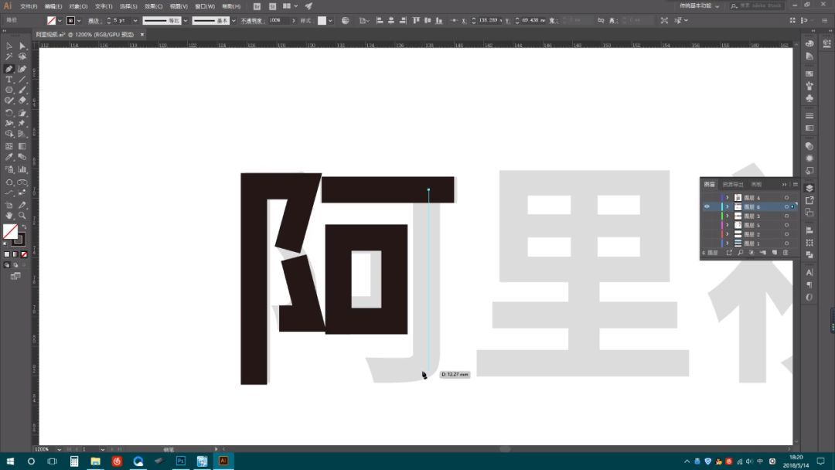
Task: Expand 图层 4 layer contents
Action: (728, 197)
